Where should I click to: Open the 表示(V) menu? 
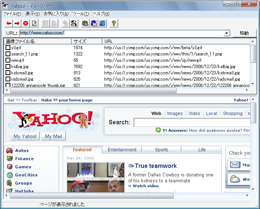pos(32,14)
